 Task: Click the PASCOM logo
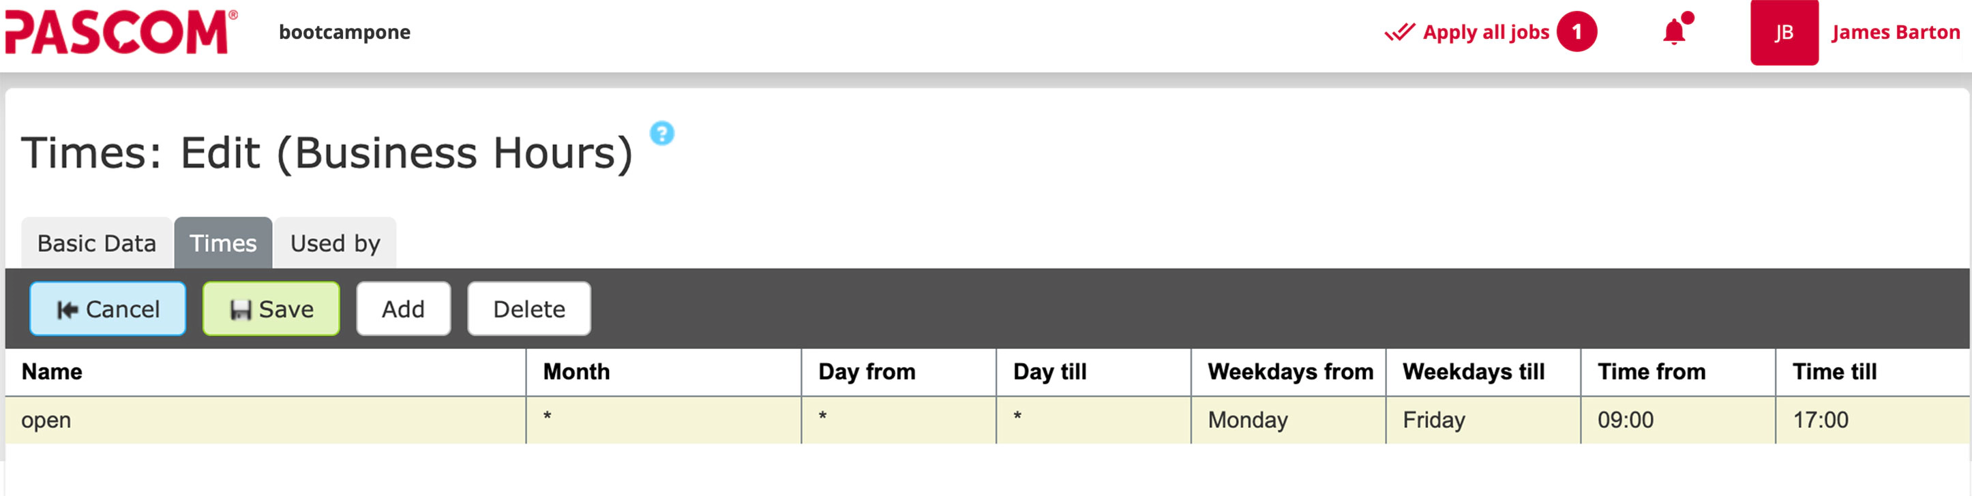121,32
